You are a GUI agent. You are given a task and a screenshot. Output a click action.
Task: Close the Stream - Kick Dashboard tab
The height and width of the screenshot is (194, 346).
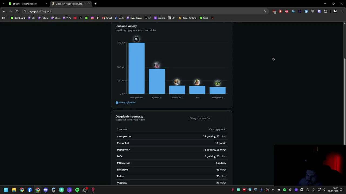tap(46, 4)
